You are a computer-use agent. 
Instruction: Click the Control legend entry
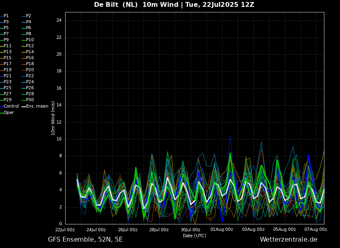tap(10, 106)
